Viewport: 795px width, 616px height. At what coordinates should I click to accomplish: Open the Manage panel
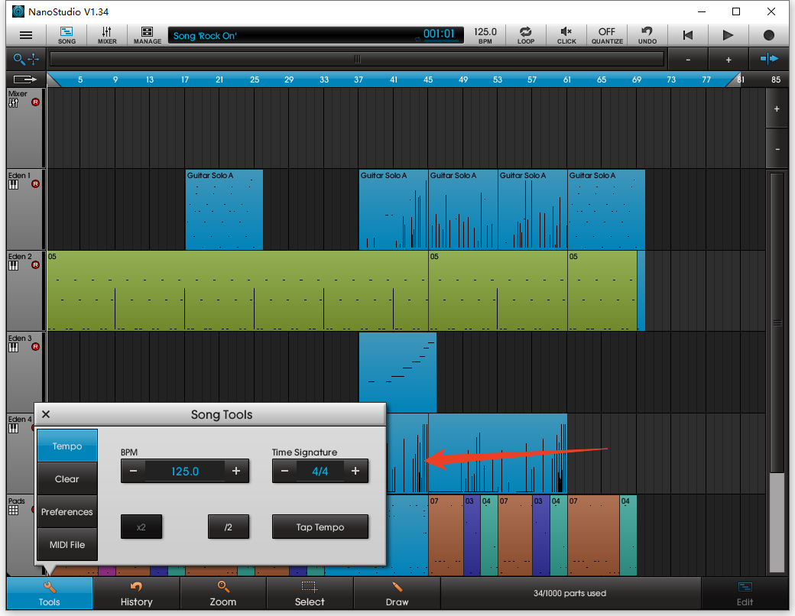147,35
